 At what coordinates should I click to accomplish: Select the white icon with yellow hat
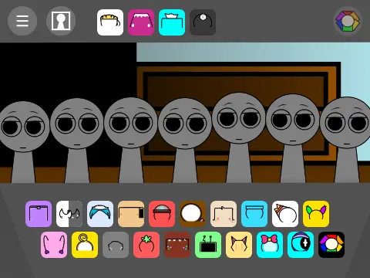pyautogui.click(x=110, y=22)
